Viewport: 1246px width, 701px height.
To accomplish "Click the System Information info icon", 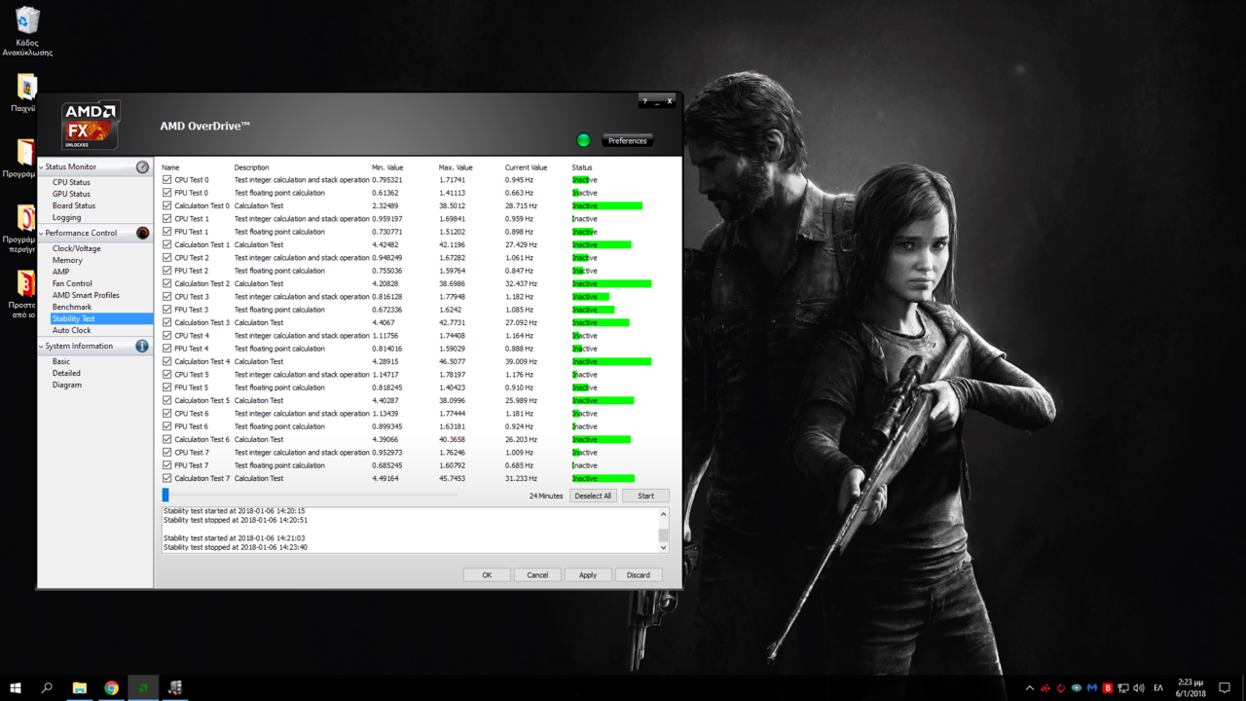I will click(142, 346).
